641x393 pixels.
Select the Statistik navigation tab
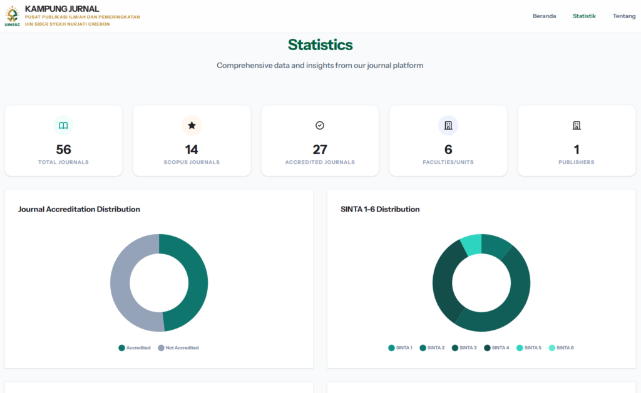tap(584, 16)
